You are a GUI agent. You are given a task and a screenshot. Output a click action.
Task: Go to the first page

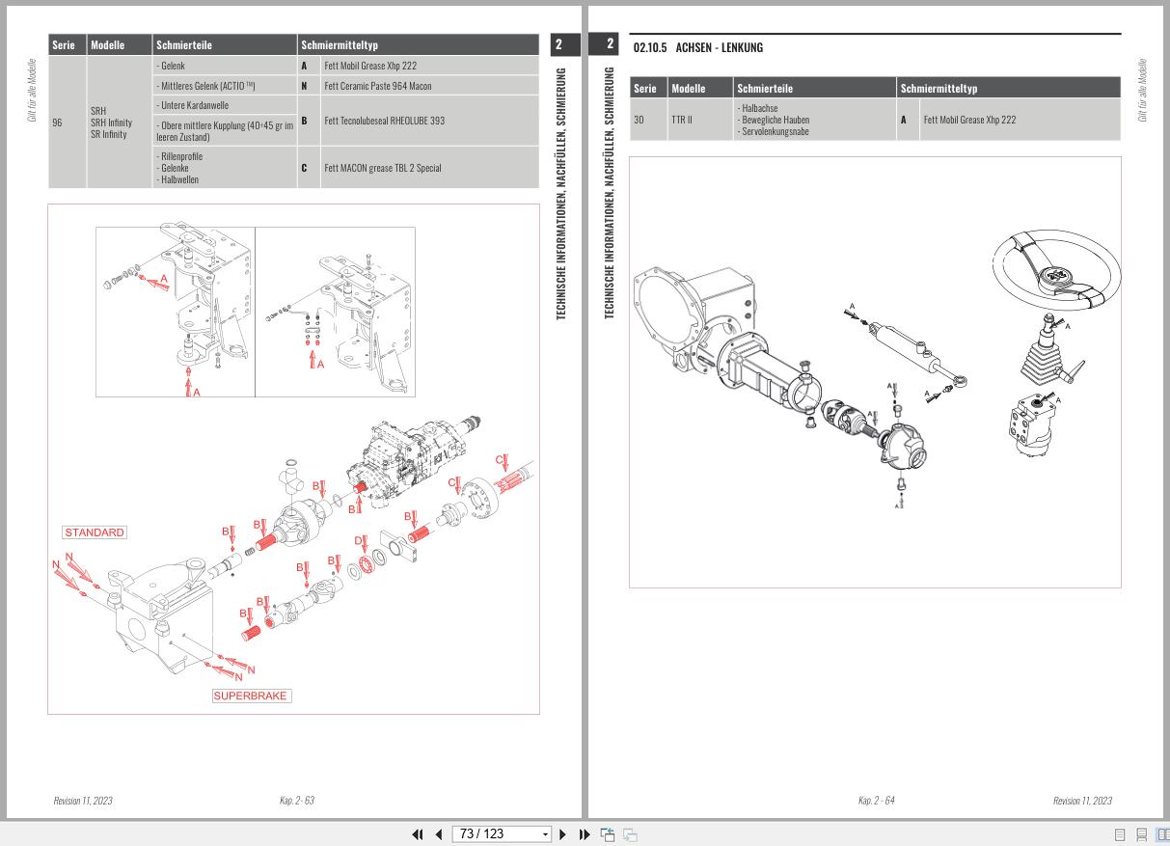tap(418, 834)
